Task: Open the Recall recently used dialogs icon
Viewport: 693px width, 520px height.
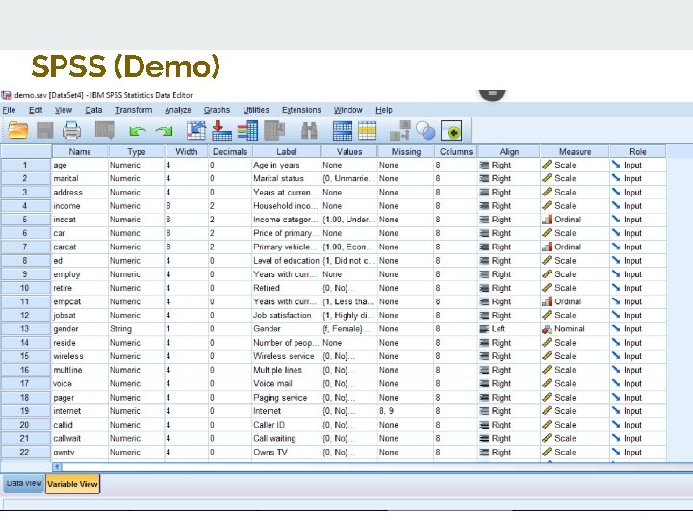Action: point(105,131)
